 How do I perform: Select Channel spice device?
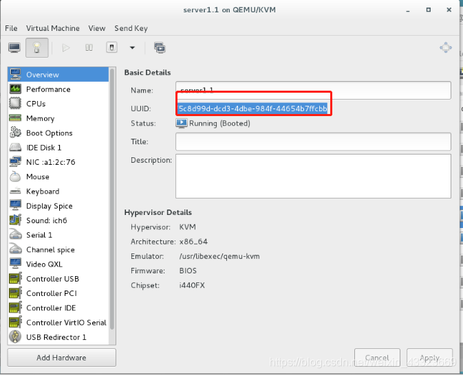[x=58, y=250]
